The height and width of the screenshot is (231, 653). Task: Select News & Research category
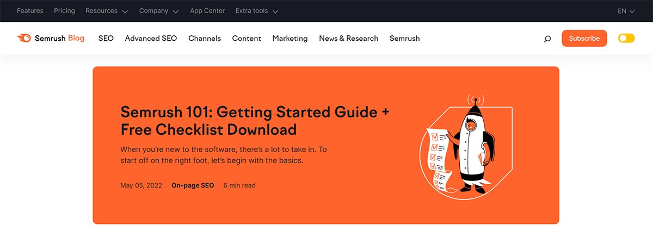(349, 39)
